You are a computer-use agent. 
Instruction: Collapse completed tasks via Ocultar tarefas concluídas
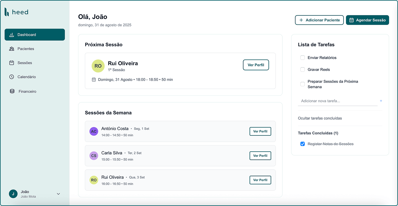click(320, 118)
